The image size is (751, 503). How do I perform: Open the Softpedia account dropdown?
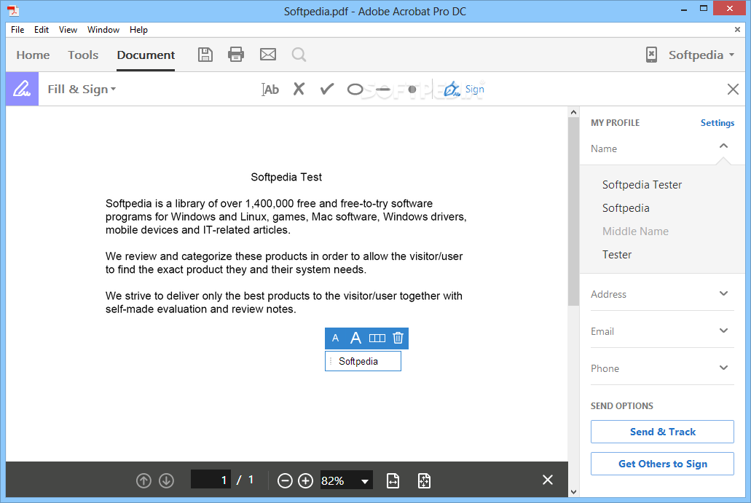(x=701, y=55)
